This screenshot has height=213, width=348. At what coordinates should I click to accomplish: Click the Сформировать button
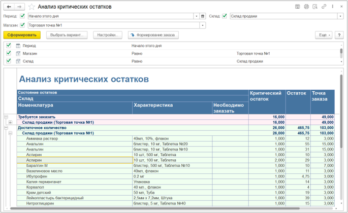22,35
